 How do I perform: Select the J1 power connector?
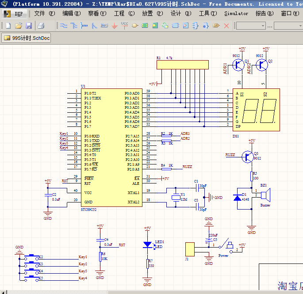(190, 249)
